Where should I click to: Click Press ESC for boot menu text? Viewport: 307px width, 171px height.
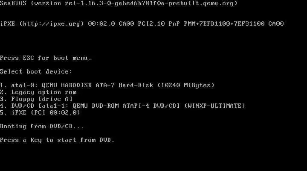[46, 58]
